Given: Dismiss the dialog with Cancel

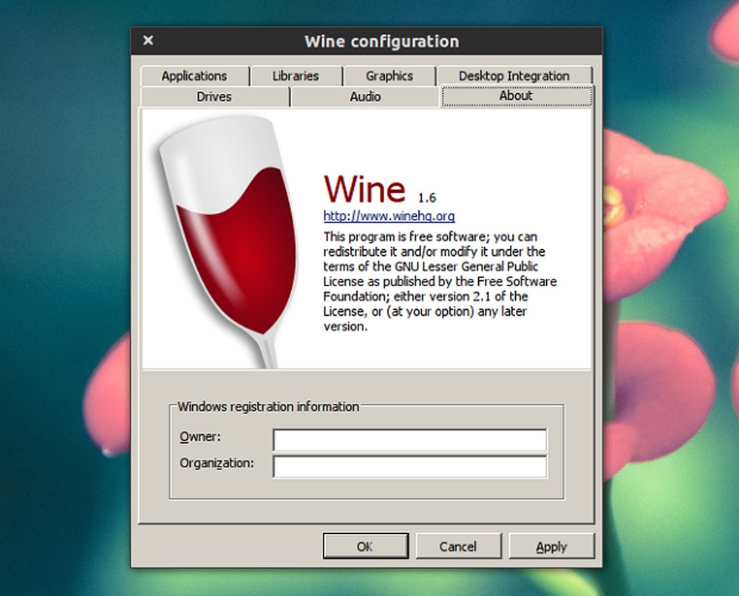Looking at the screenshot, I should (458, 546).
